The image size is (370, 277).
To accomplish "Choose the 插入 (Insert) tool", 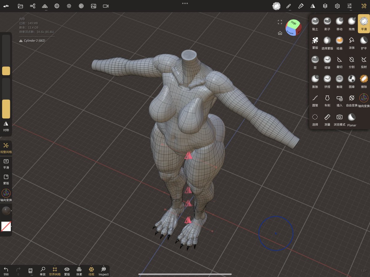I will pos(339,100).
